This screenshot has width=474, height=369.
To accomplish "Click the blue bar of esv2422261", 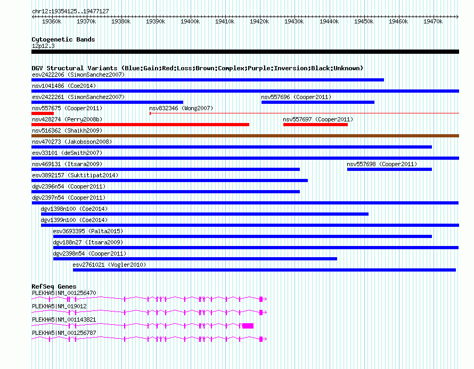I will click(x=107, y=102).
